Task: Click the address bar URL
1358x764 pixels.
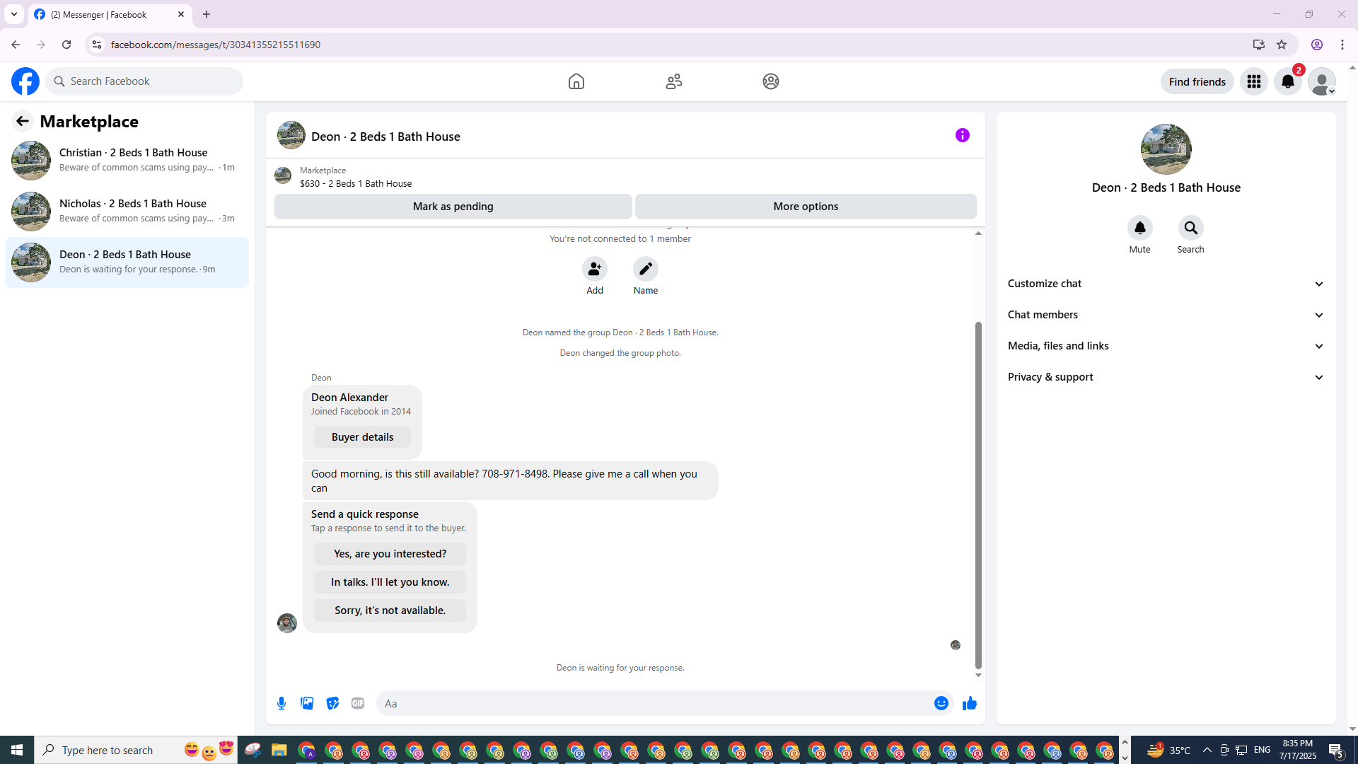Action: [216, 45]
